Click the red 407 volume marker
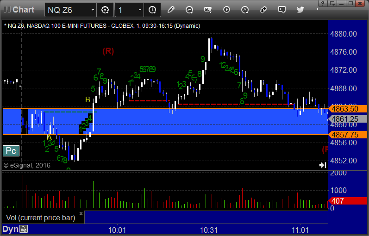The image size is (369, 236). [348, 201]
